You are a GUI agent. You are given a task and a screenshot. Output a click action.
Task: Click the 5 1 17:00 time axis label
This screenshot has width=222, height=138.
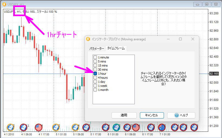tap(96, 134)
